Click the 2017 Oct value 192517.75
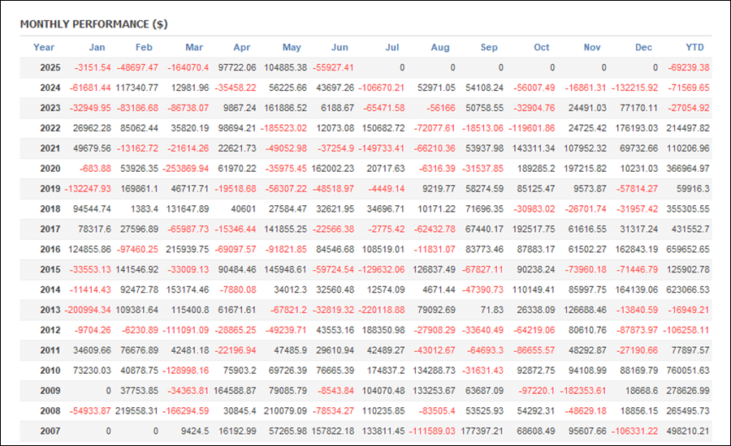Viewport: 731px width, 446px height. 534,229
